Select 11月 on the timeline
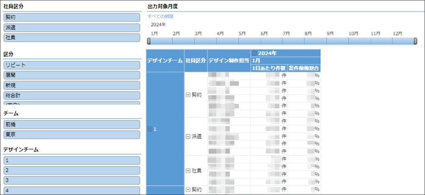This screenshot has width=425, height=195. tap(381, 41)
